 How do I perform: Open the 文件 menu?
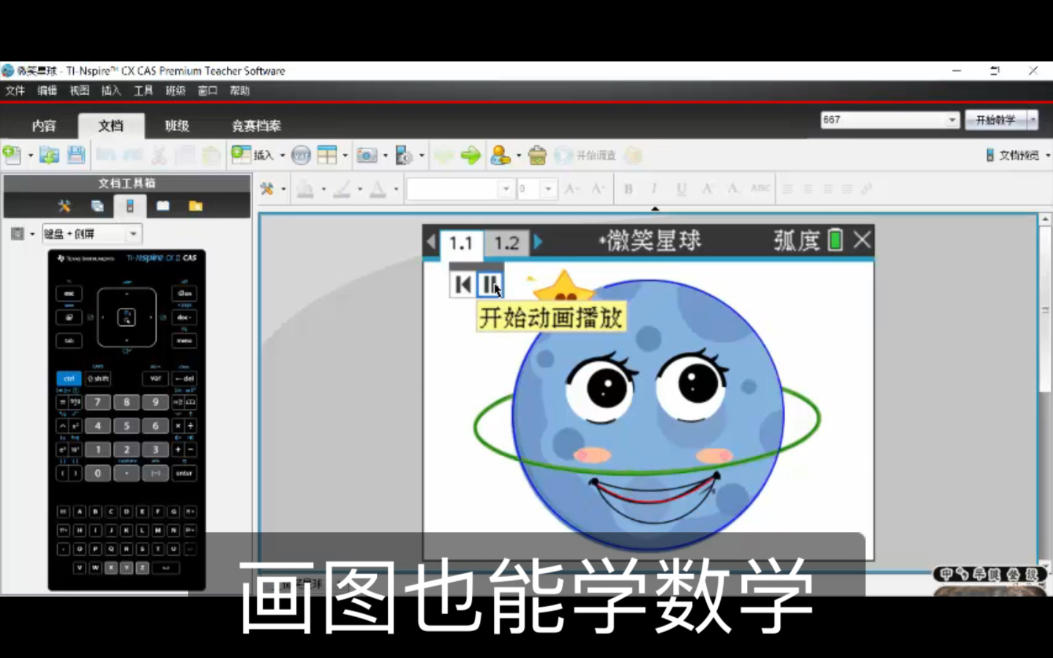[x=15, y=90]
